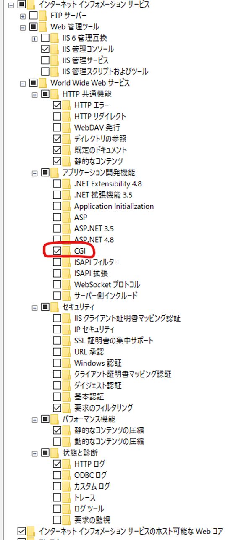
Task: Uncheck ホスト可能な Web コア checkbox
Action: coord(21,531)
